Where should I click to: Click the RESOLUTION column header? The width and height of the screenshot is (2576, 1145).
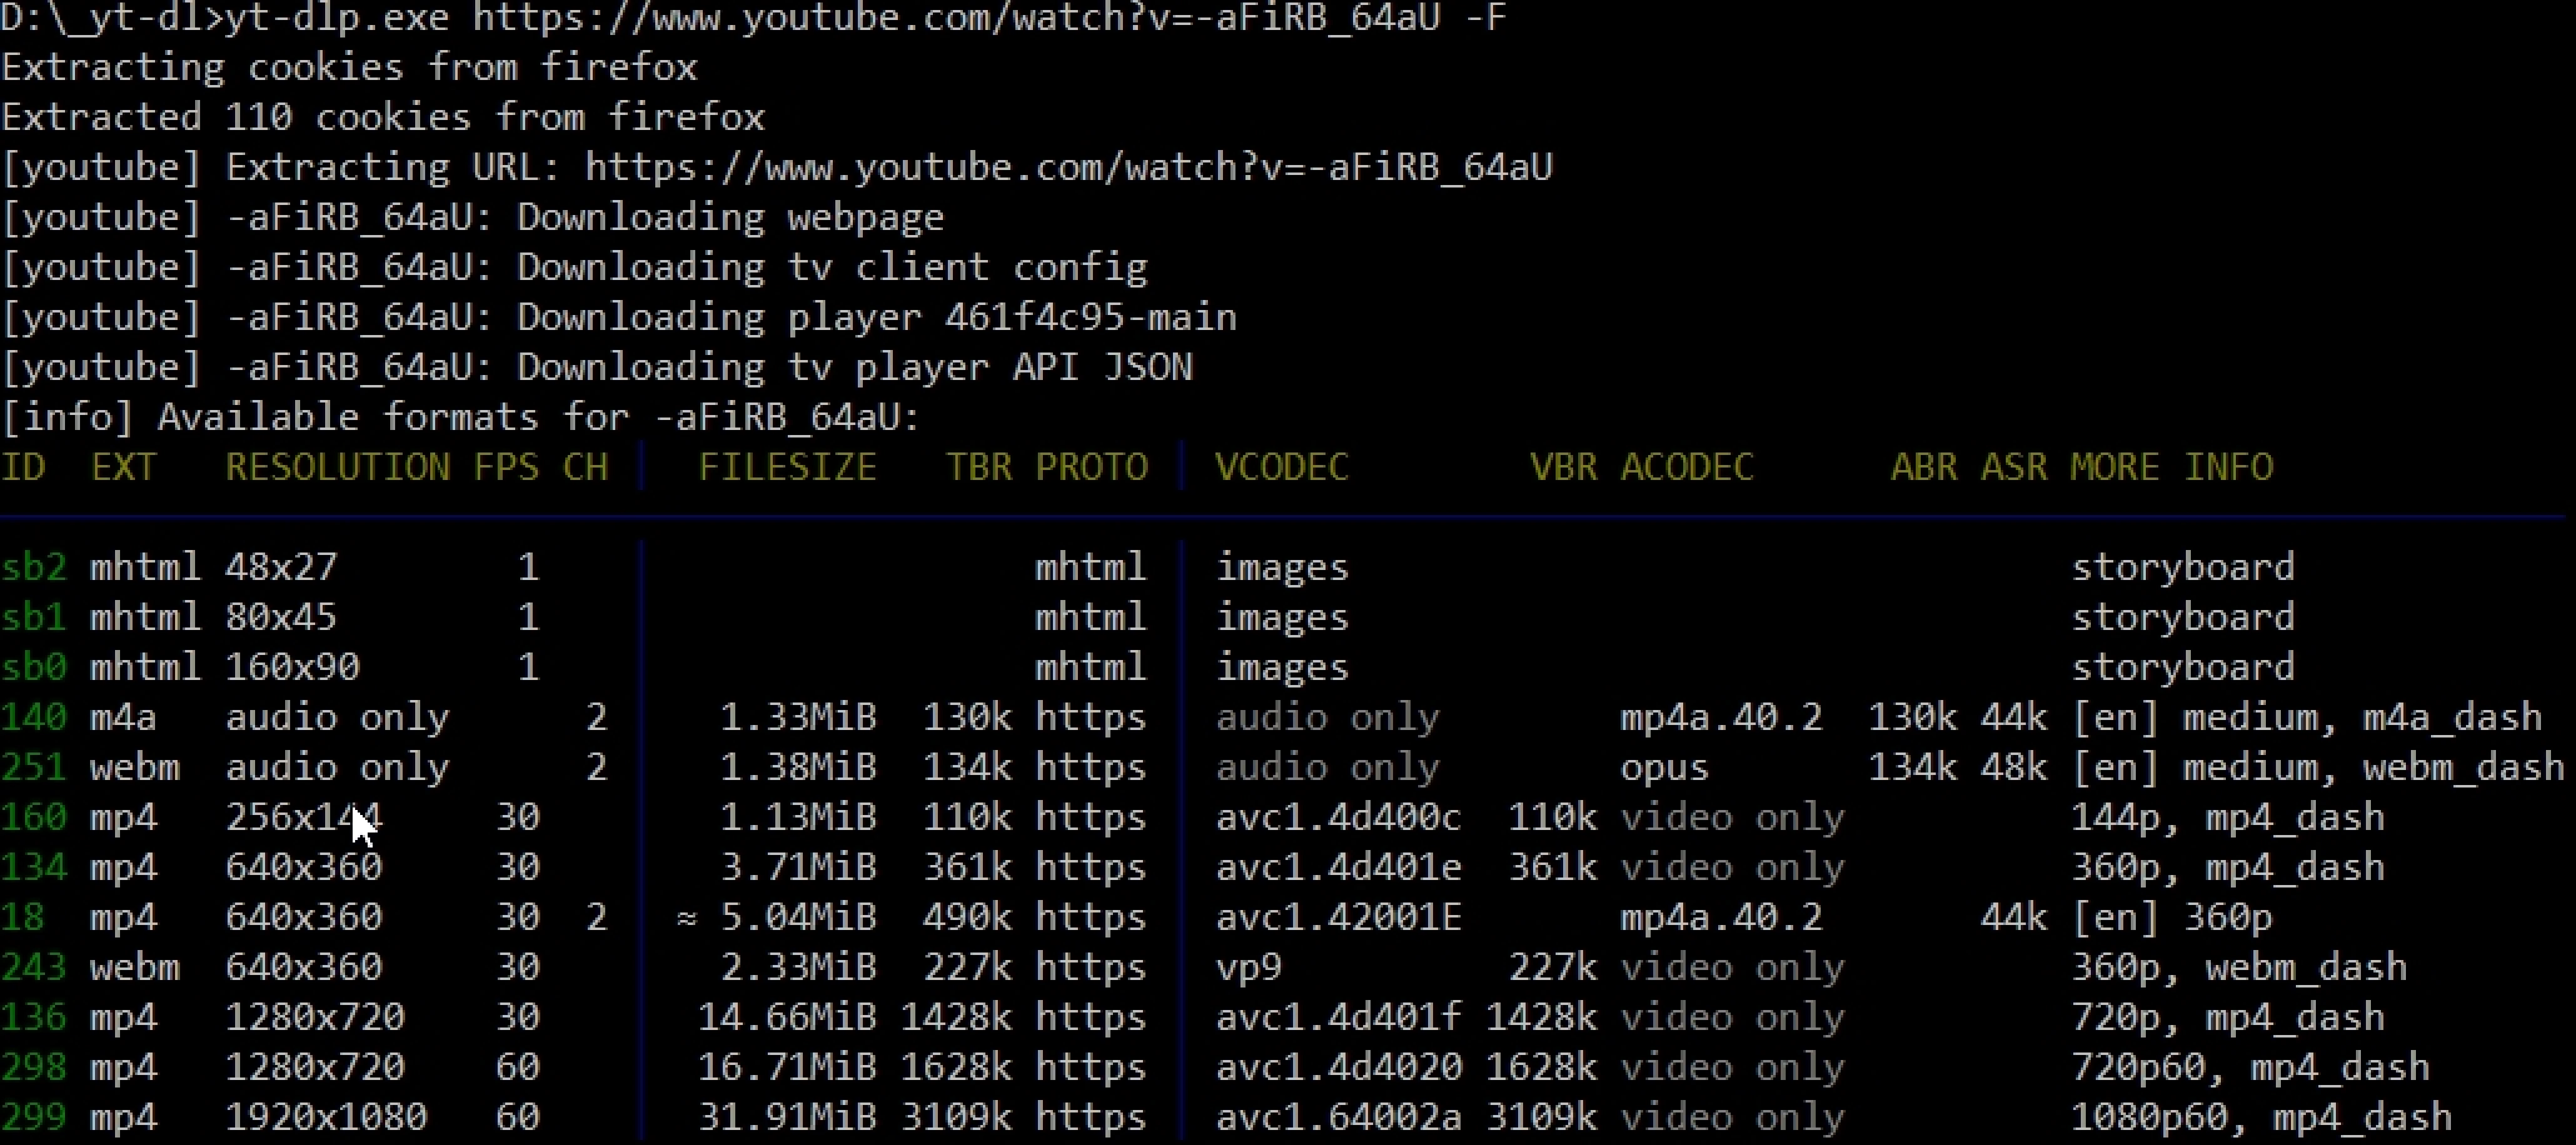[337, 467]
